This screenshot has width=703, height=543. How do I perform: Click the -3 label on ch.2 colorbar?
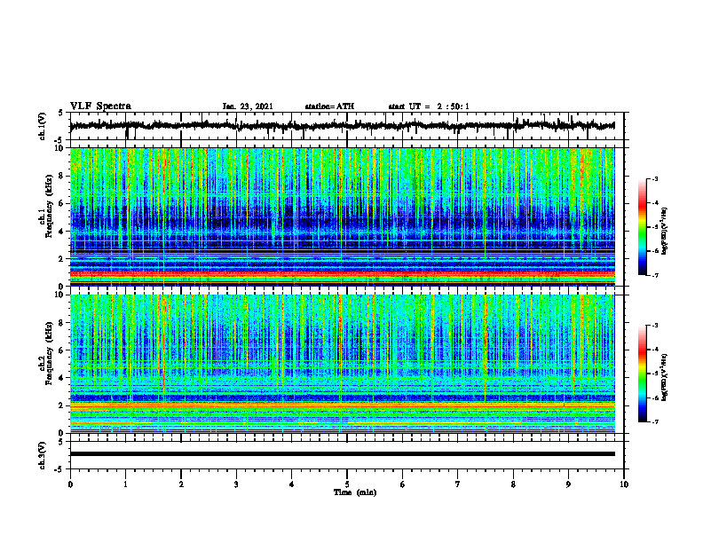click(x=654, y=326)
